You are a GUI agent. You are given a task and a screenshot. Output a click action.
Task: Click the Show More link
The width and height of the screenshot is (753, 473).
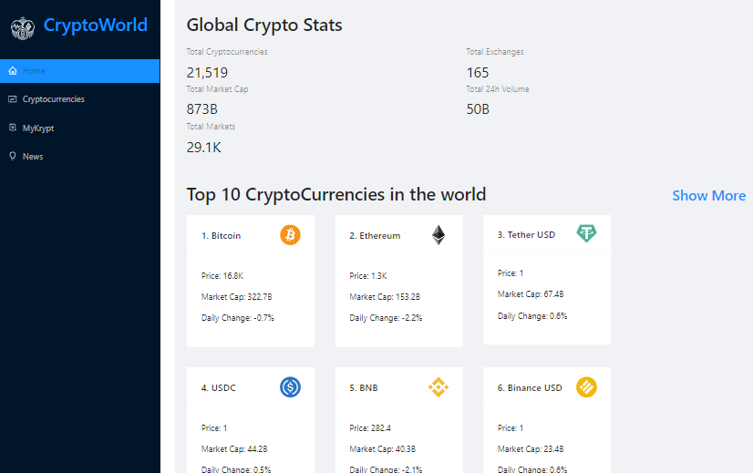coord(709,195)
